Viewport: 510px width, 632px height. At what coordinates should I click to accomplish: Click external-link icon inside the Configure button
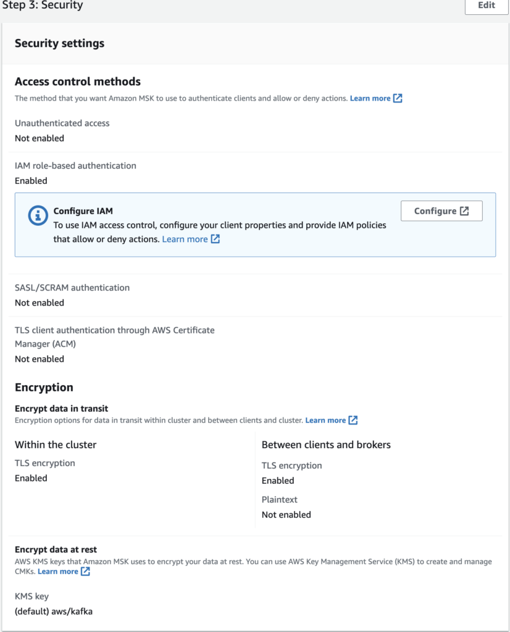pos(464,211)
